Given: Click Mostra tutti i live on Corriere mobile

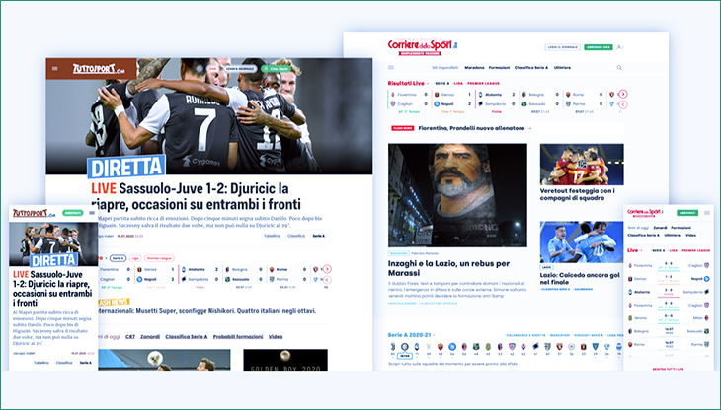Looking at the screenshot, I should click(669, 369).
